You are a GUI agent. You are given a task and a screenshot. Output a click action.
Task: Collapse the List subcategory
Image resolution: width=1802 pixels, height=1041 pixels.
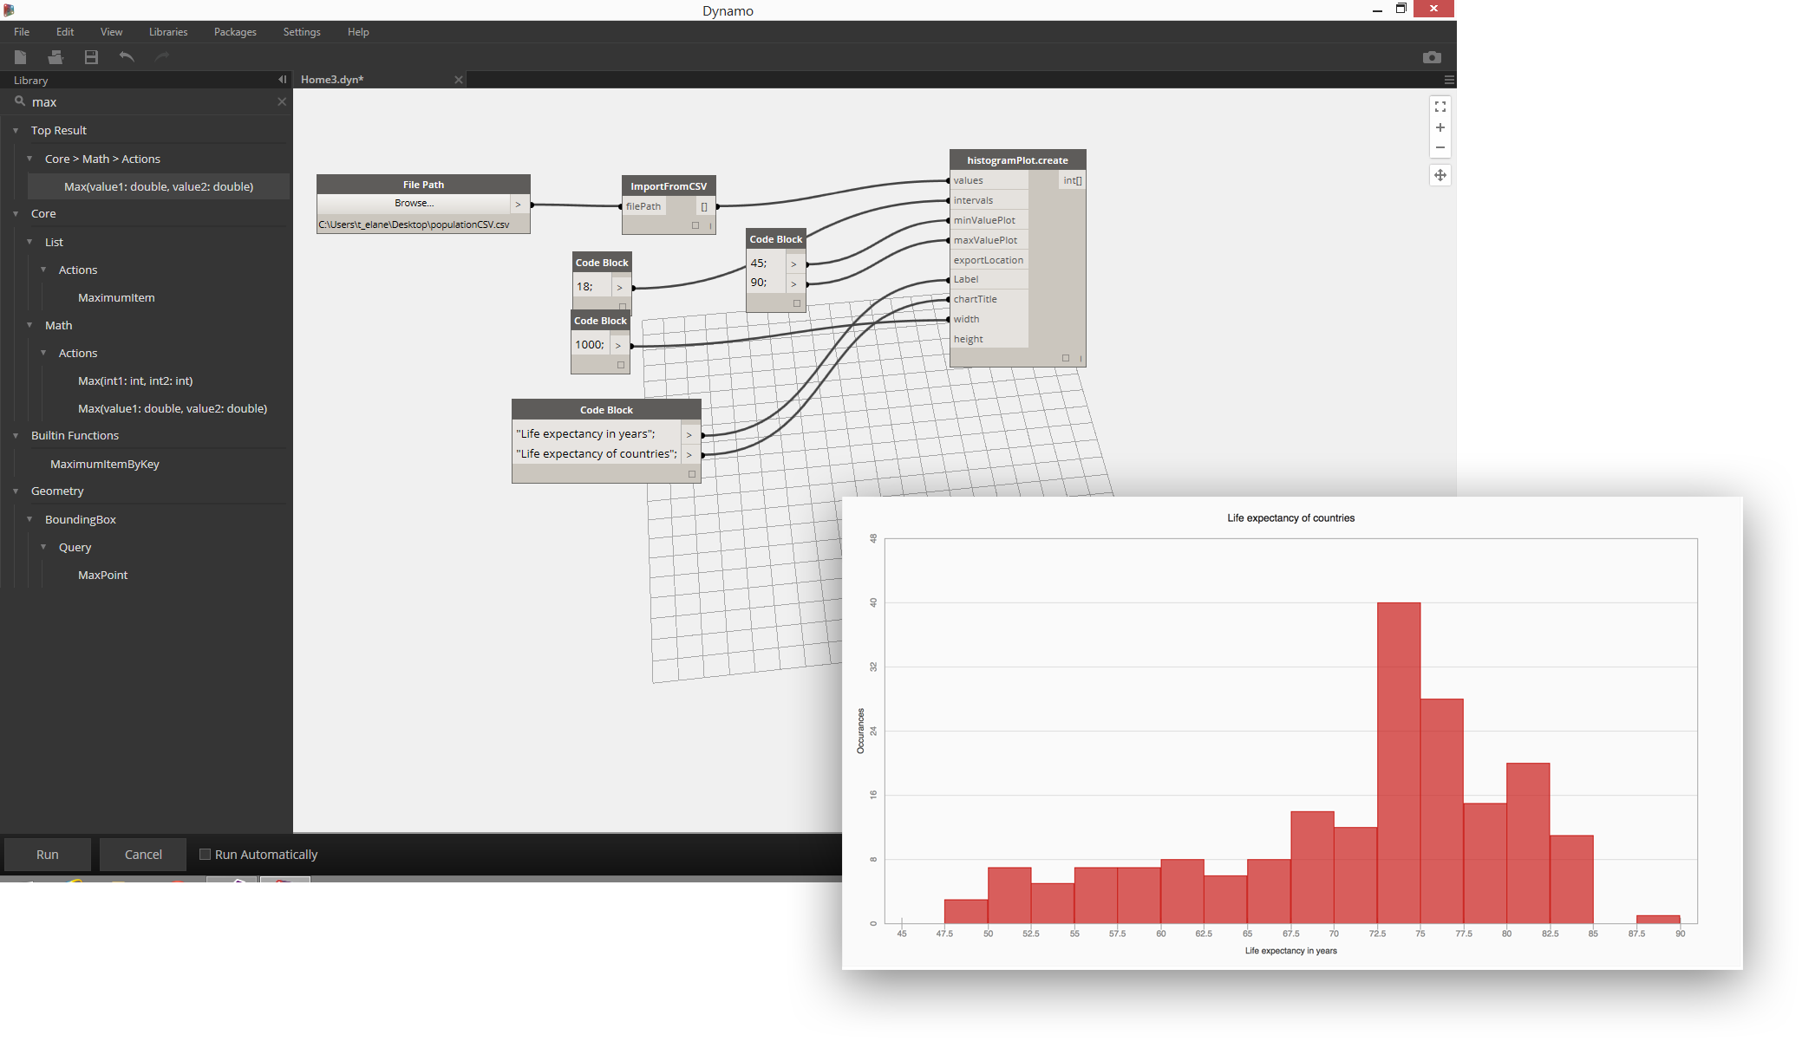(29, 242)
